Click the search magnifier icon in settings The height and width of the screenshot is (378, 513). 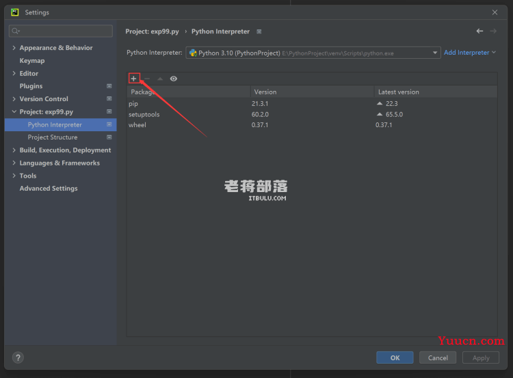pos(15,31)
